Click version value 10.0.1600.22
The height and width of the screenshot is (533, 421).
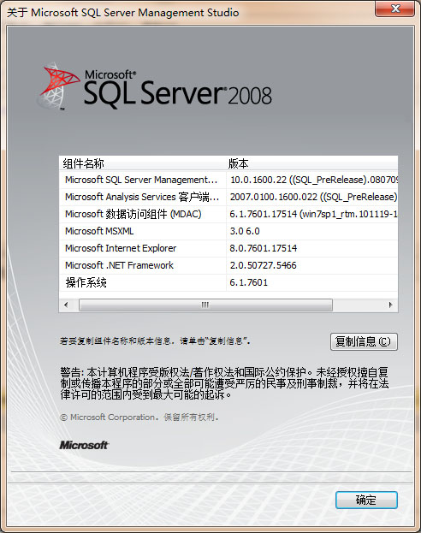(x=313, y=180)
